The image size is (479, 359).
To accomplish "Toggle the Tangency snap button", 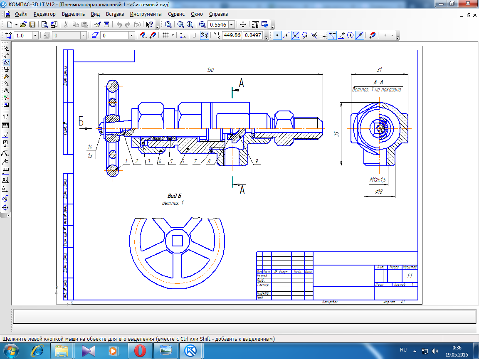I will pyautogui.click(x=304, y=35).
